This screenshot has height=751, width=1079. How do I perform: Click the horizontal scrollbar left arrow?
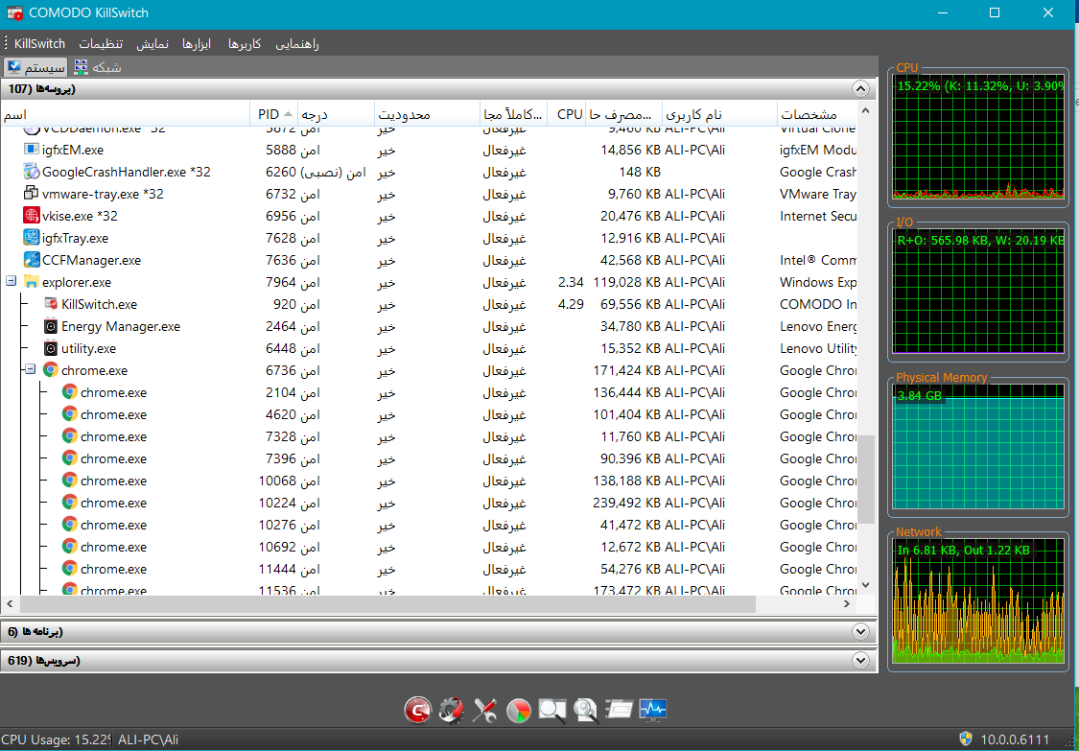(10, 603)
